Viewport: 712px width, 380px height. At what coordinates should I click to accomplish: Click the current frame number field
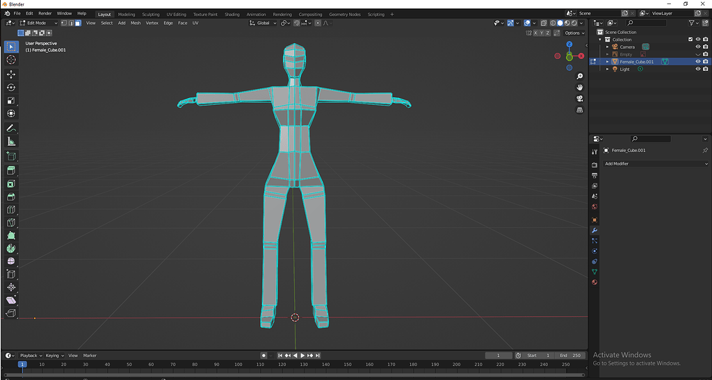tap(499, 356)
